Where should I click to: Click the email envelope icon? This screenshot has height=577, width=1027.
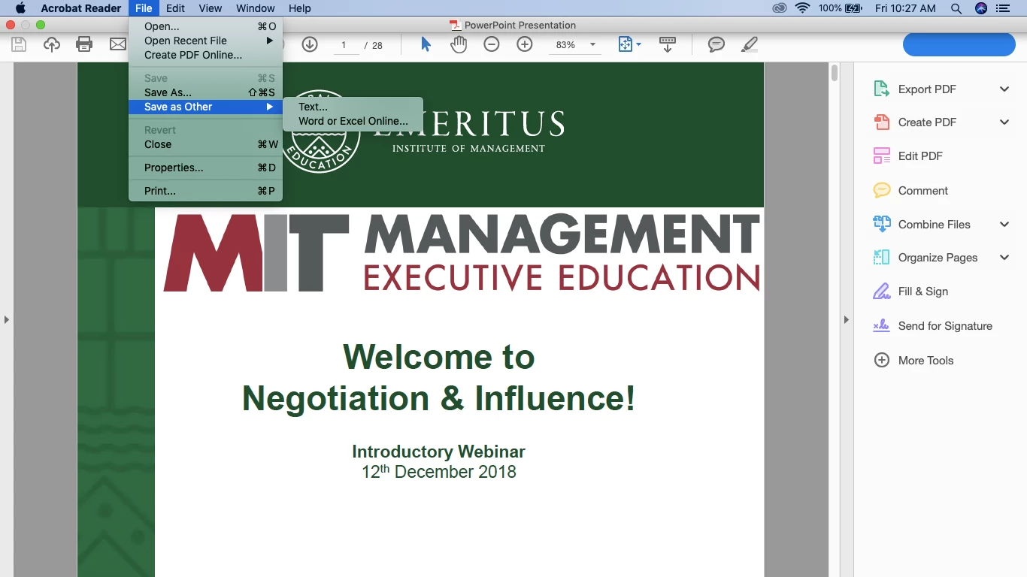click(117, 44)
